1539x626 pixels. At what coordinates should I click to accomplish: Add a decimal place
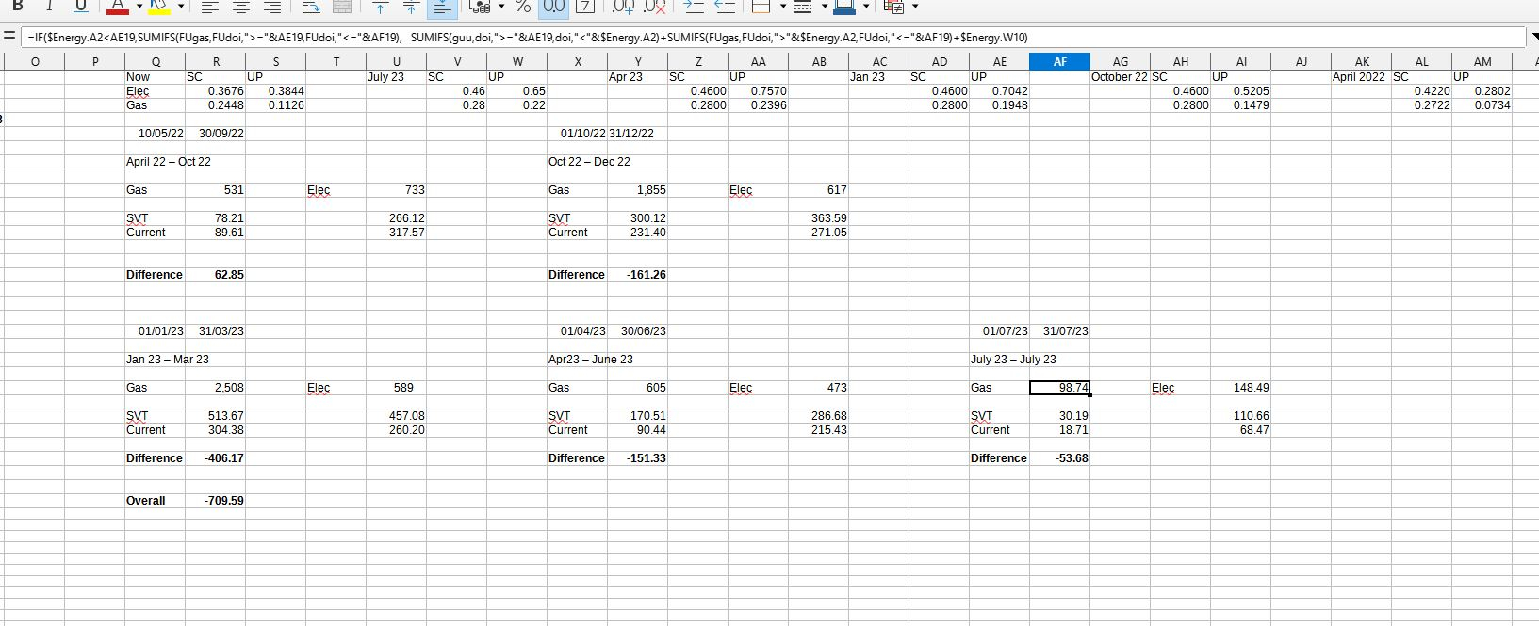(x=624, y=7)
